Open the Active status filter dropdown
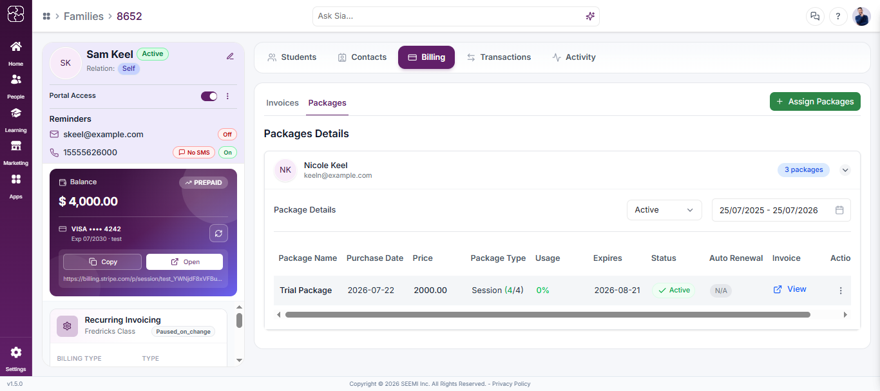 664,210
